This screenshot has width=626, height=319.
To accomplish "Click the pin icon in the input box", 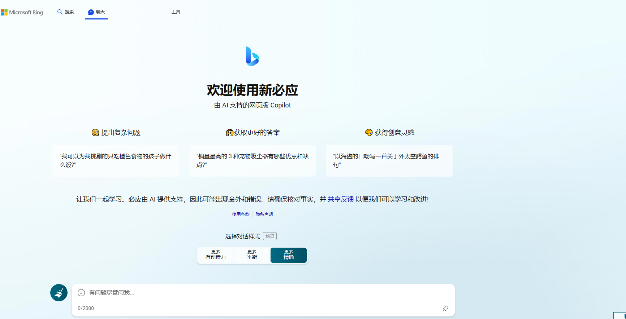I will (445, 309).
